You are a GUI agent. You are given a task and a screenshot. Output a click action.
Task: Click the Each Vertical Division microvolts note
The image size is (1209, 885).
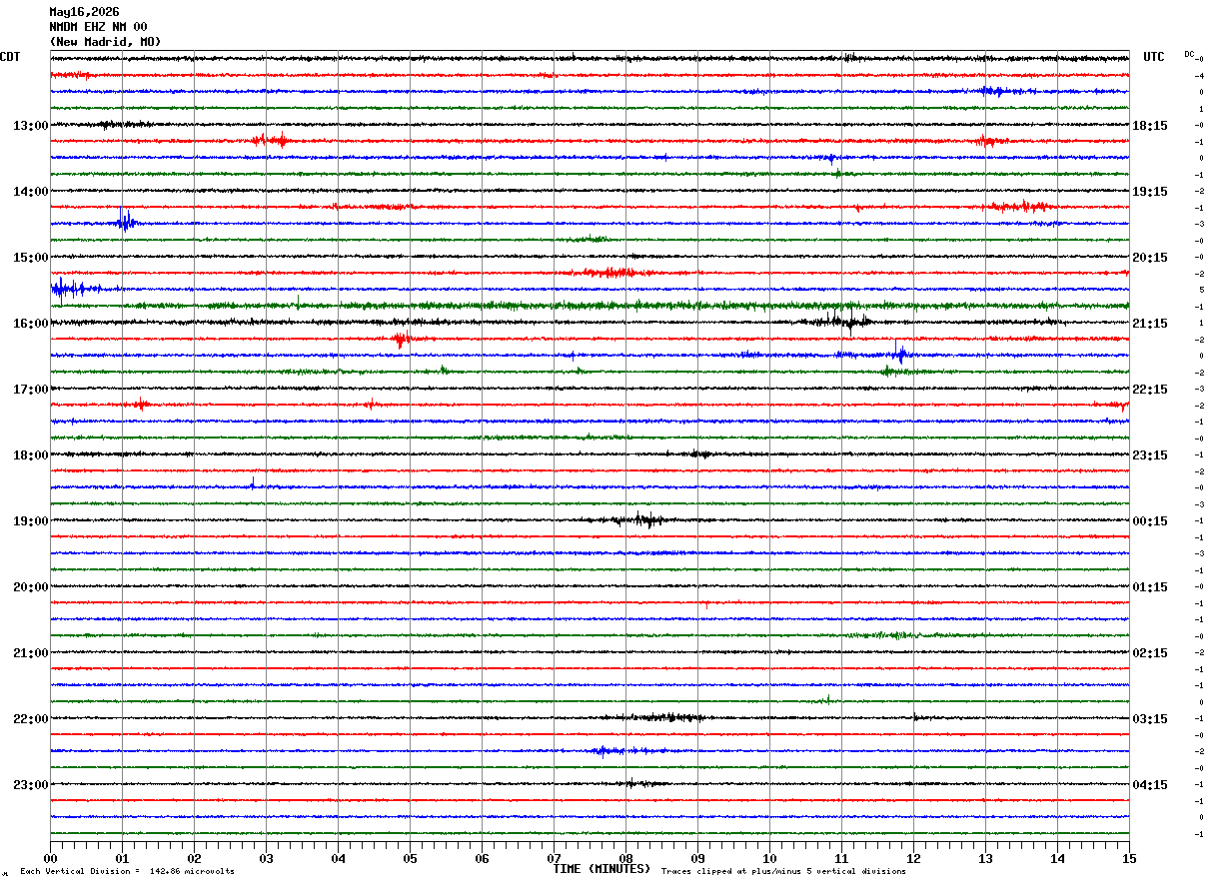tap(128, 872)
